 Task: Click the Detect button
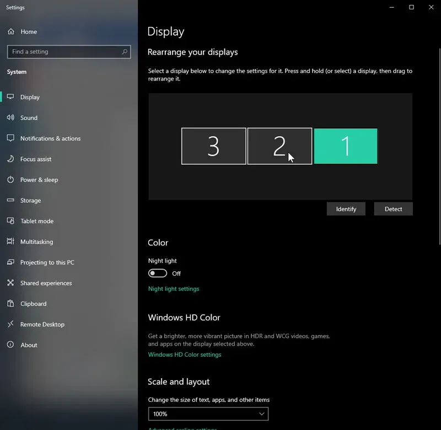tap(393, 209)
